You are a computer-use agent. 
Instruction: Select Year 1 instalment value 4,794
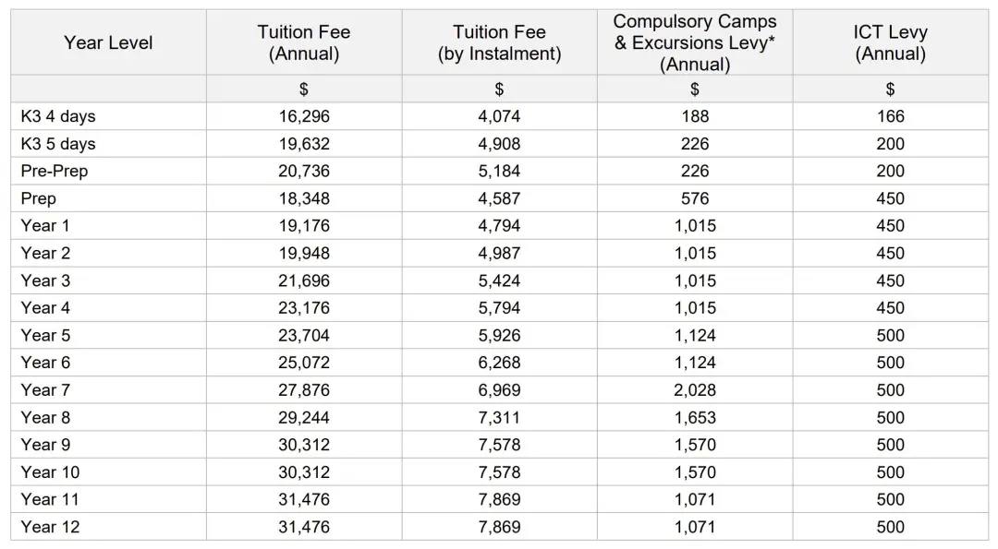click(x=499, y=225)
